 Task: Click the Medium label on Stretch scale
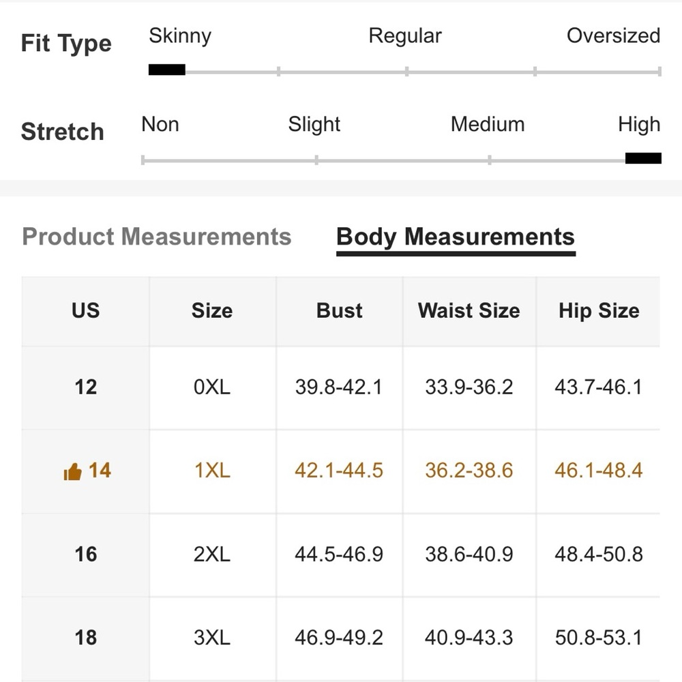[x=488, y=125]
